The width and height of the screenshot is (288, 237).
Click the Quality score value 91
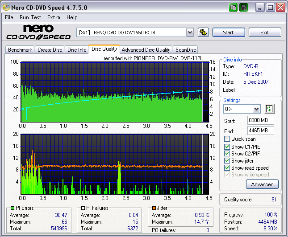[x=274, y=200]
